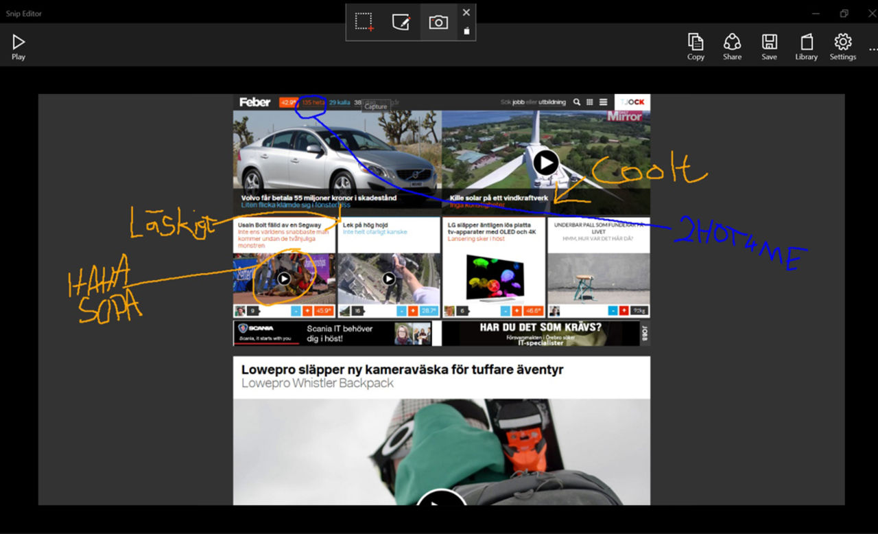
Task: Click the Lowepro kameraväska article headline
Action: coord(402,369)
